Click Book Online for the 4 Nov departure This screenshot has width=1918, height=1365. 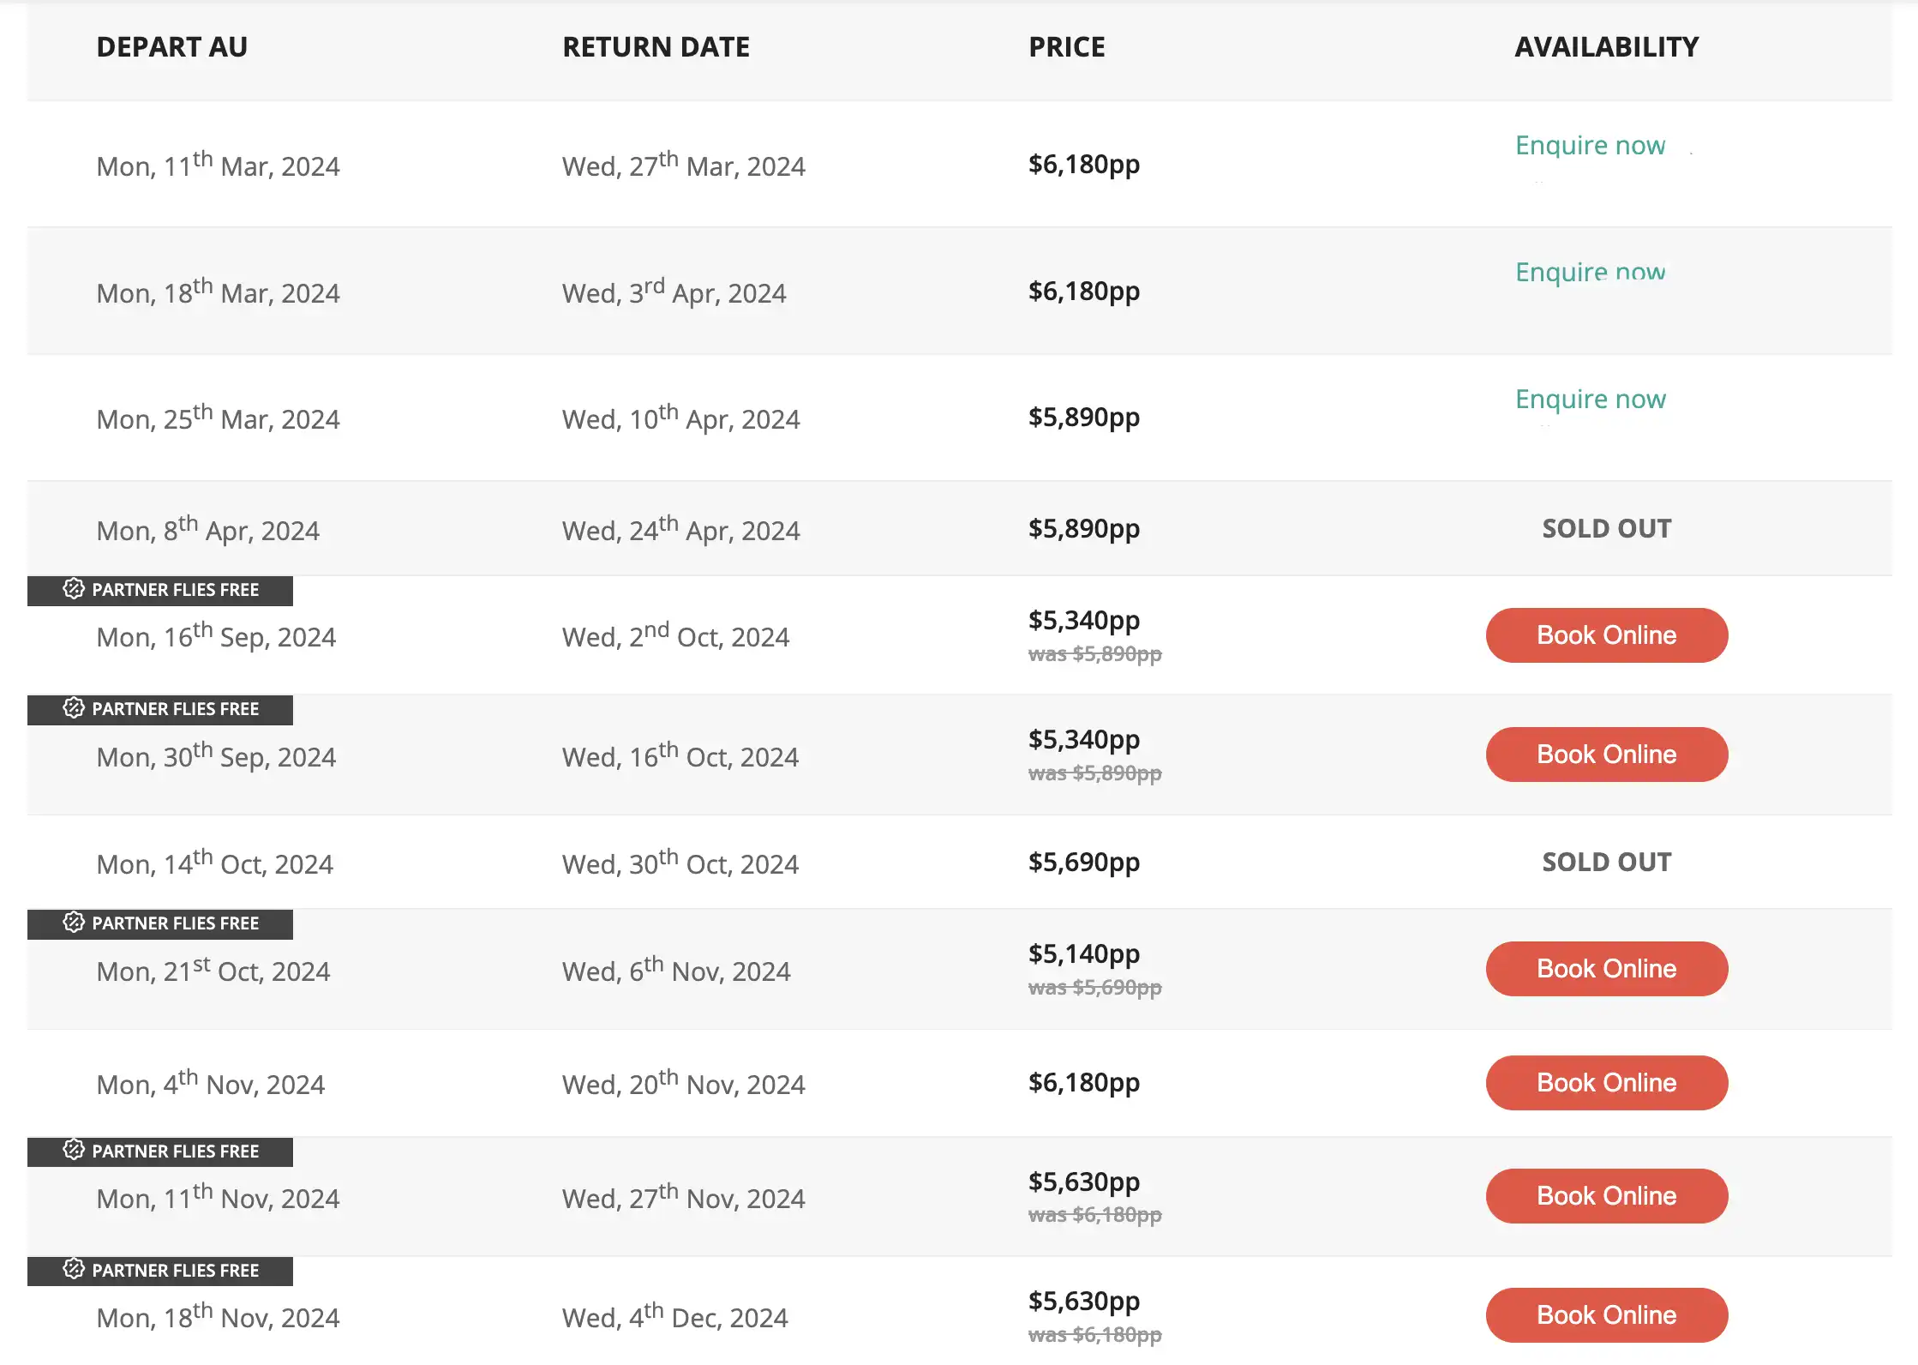pyautogui.click(x=1606, y=1083)
